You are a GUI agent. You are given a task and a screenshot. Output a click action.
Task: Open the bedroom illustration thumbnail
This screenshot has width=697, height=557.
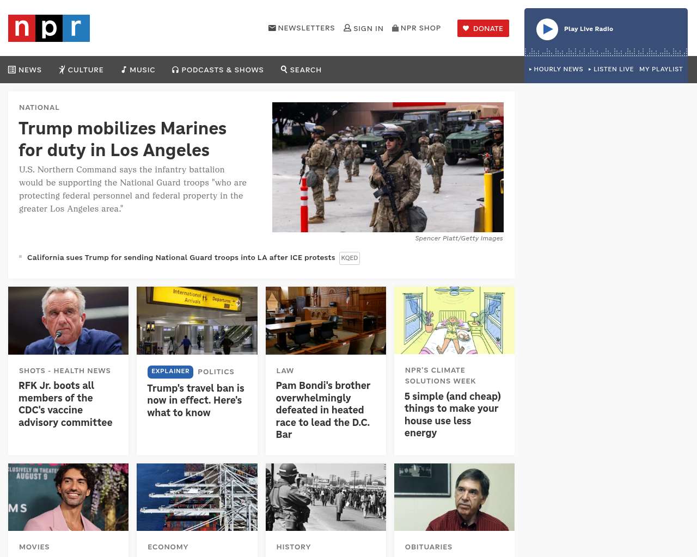pos(454,320)
